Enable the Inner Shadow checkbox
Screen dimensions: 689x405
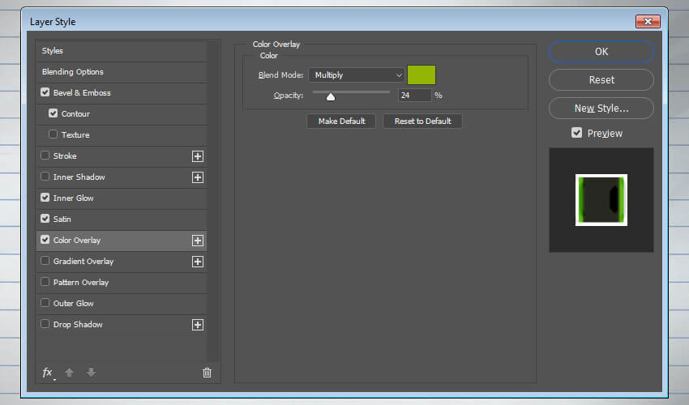coord(45,177)
